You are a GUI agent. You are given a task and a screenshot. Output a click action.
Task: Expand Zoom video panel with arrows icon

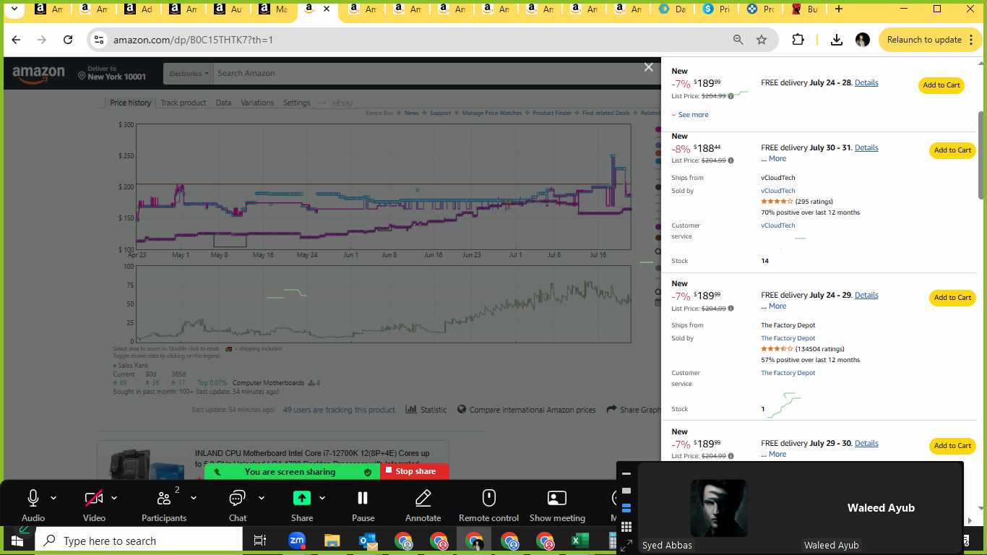[626, 545]
